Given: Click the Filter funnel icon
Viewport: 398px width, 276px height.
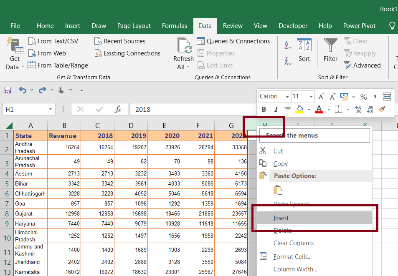Looking at the screenshot, I should pos(330,45).
